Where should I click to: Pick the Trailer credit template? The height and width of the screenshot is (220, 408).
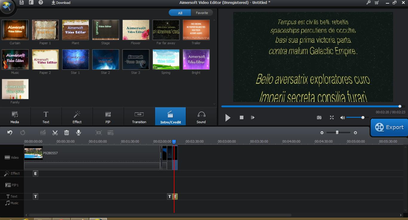196,30
